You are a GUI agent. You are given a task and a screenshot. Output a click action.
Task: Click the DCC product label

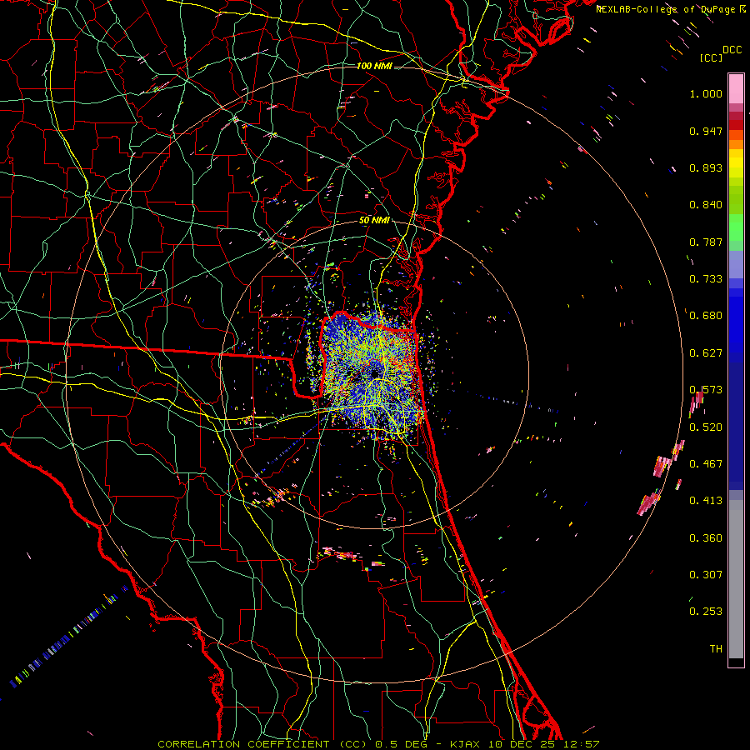point(732,50)
